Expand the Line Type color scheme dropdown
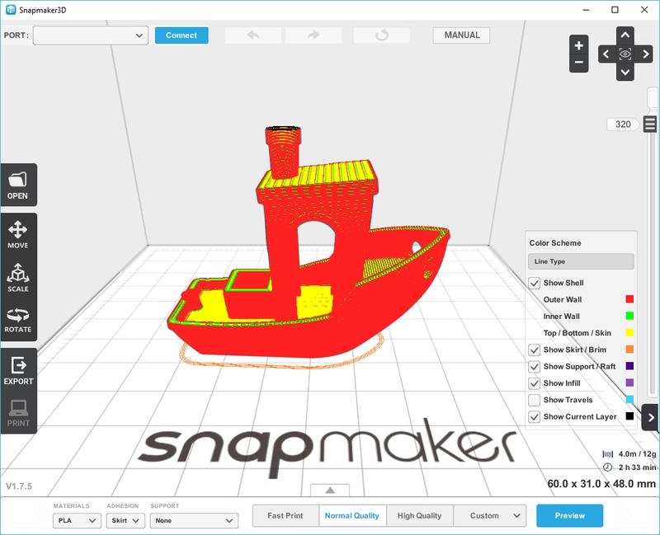Viewport: 660px width, 535px height. tap(581, 261)
